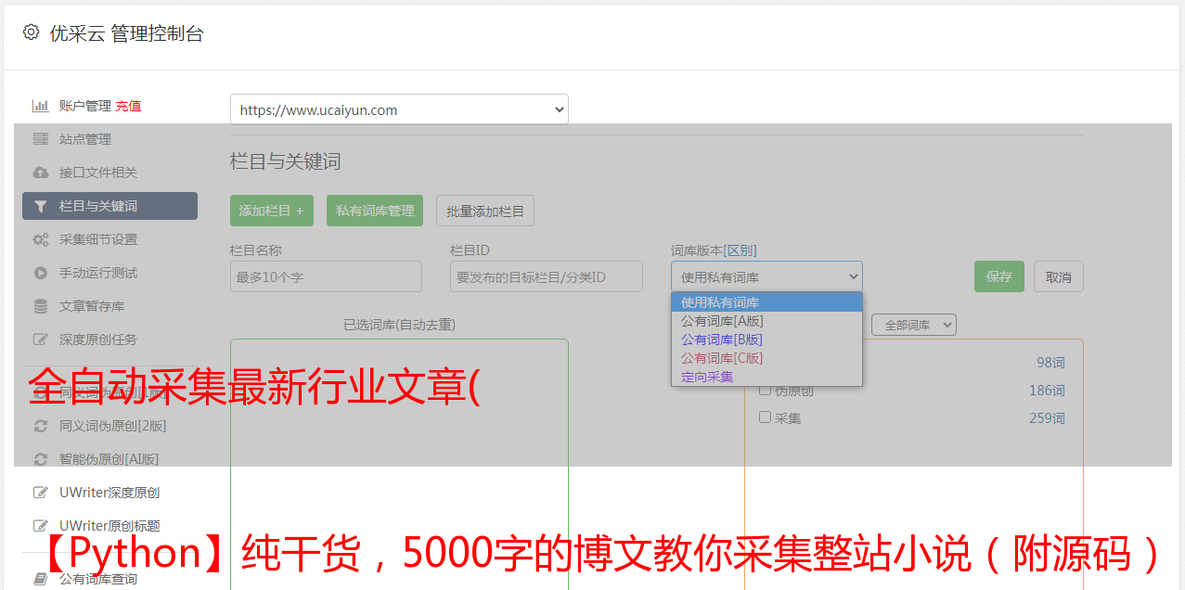Select 定向采集 from the dropdown list

pyautogui.click(x=766, y=377)
